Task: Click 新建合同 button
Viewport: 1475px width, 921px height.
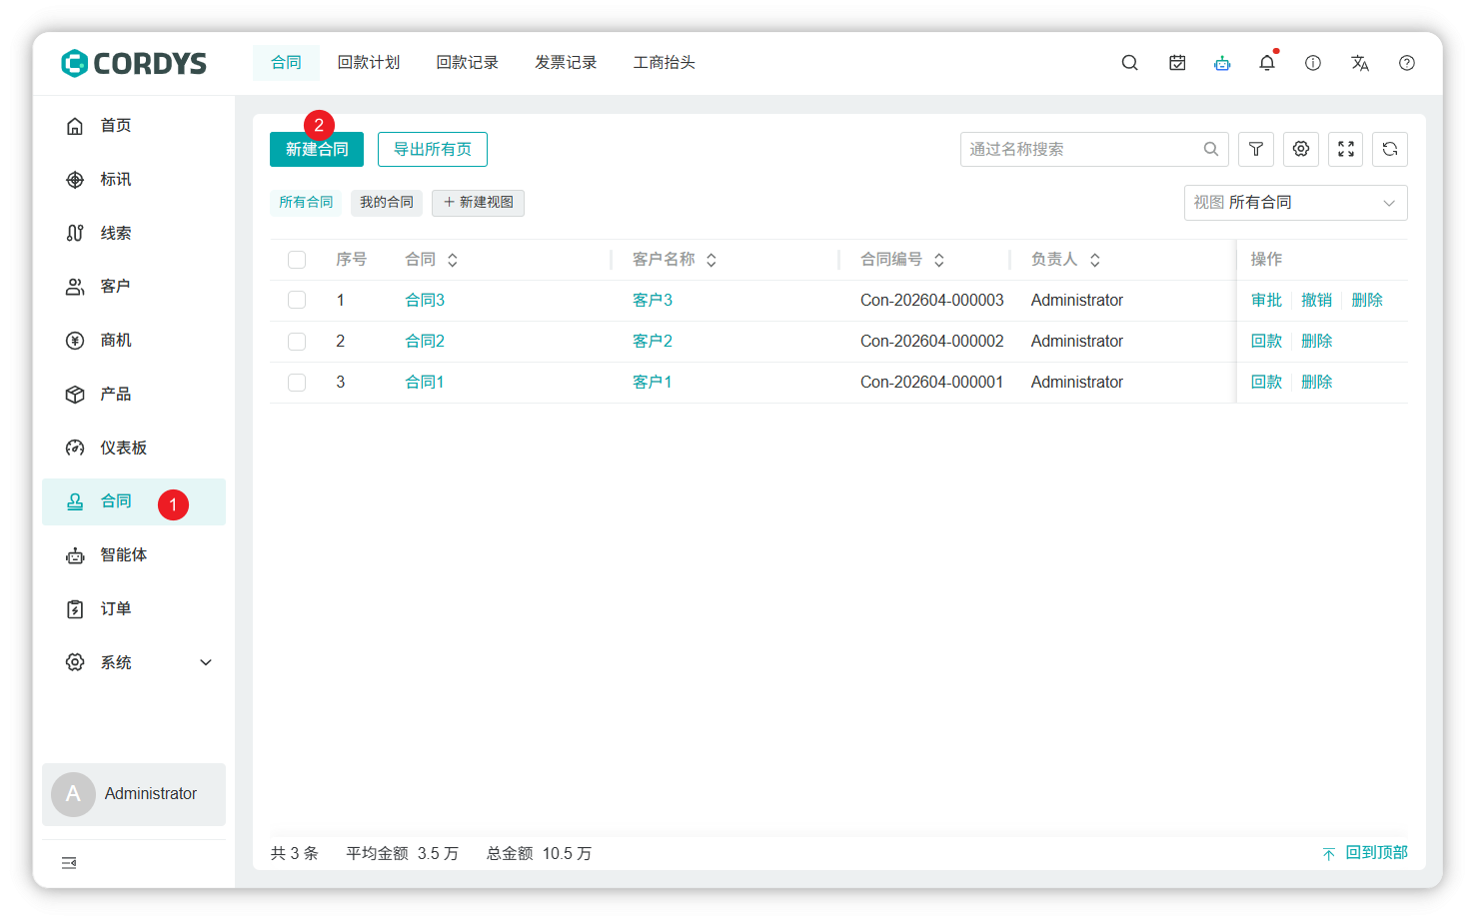Action: pyautogui.click(x=317, y=150)
